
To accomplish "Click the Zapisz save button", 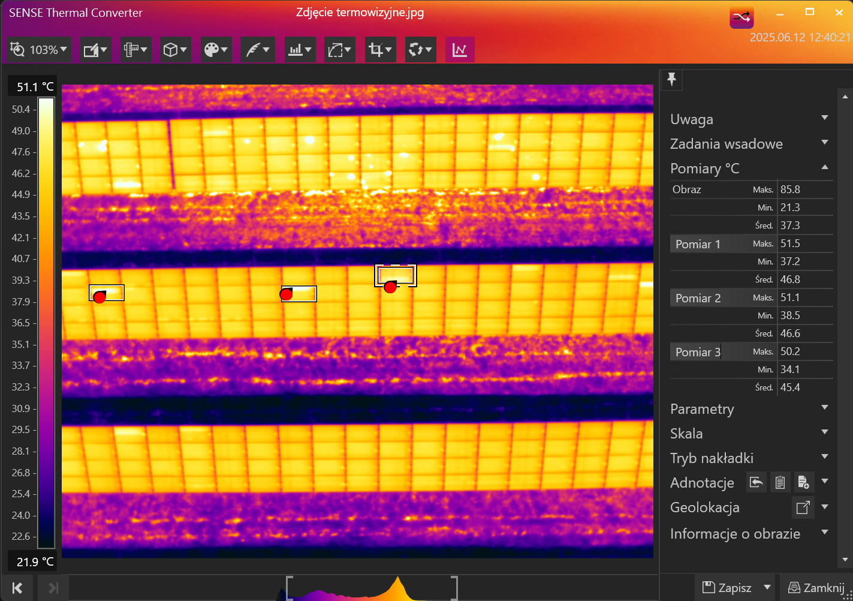I will (728, 588).
